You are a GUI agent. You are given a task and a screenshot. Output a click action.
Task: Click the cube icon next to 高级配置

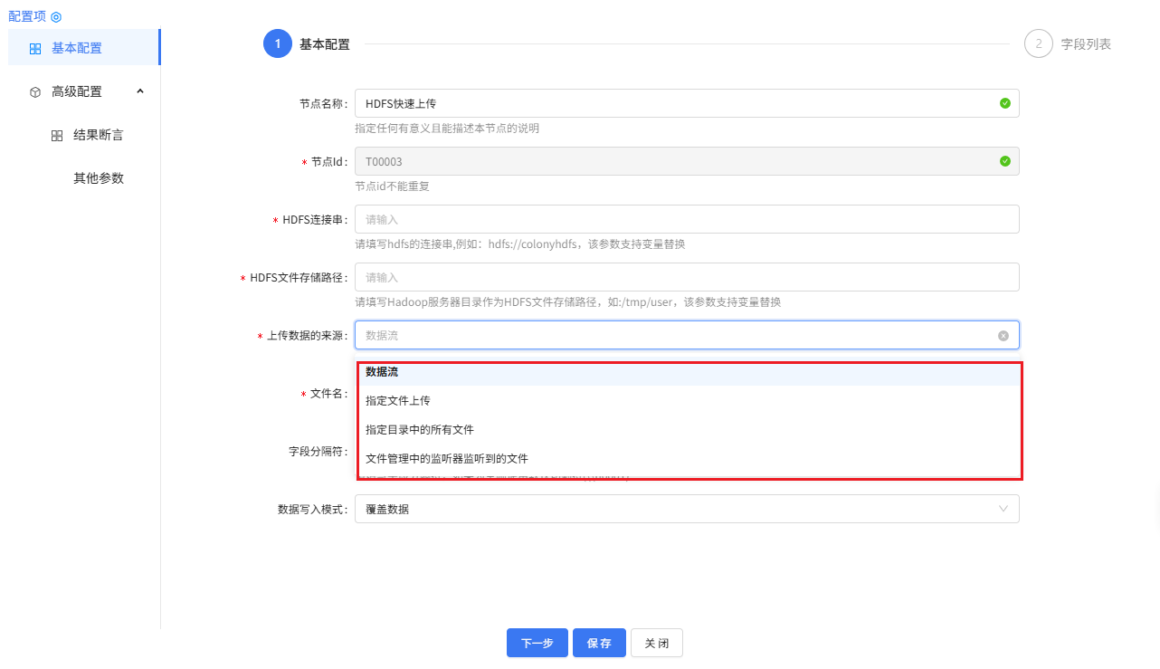(x=35, y=92)
